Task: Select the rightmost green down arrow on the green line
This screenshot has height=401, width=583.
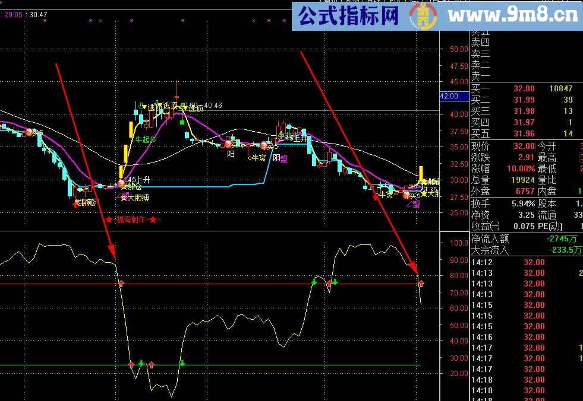Action: 182,363
